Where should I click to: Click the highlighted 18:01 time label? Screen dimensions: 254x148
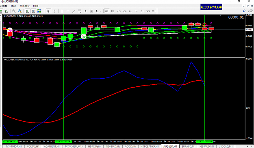click(x=204, y=142)
